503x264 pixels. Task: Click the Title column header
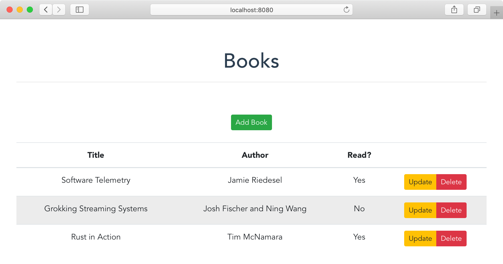[96, 155]
